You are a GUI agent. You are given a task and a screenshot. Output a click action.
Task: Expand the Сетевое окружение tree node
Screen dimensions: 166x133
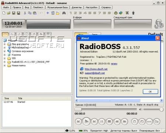(x=4, y=51)
